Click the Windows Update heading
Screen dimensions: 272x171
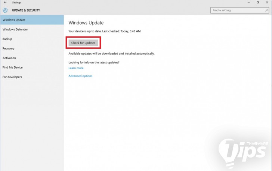click(86, 23)
